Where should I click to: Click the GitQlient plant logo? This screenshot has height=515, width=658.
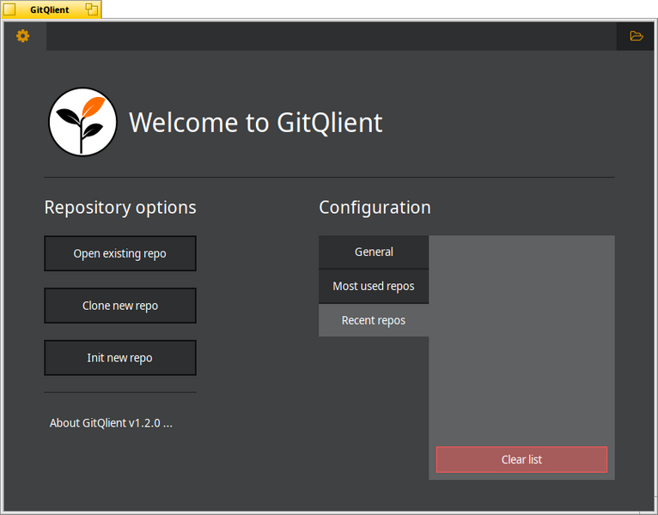(82, 122)
